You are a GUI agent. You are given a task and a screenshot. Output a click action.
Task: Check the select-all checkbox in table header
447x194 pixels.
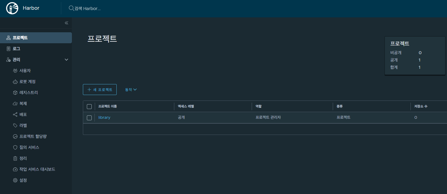click(x=89, y=107)
